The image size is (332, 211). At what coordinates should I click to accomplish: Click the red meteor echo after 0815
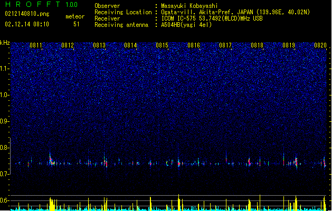tap(179, 163)
